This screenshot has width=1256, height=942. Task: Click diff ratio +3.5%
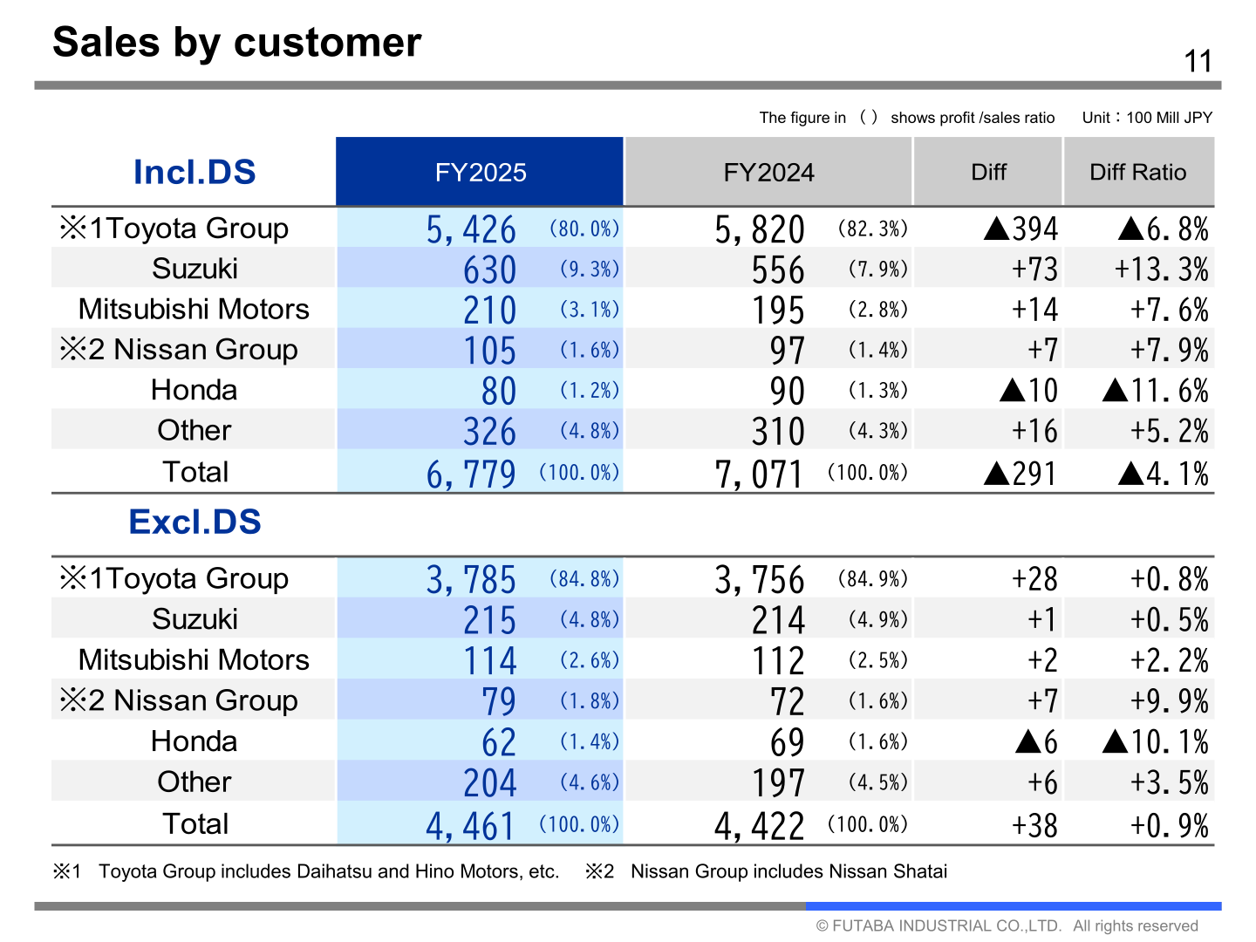pyautogui.click(x=1170, y=782)
